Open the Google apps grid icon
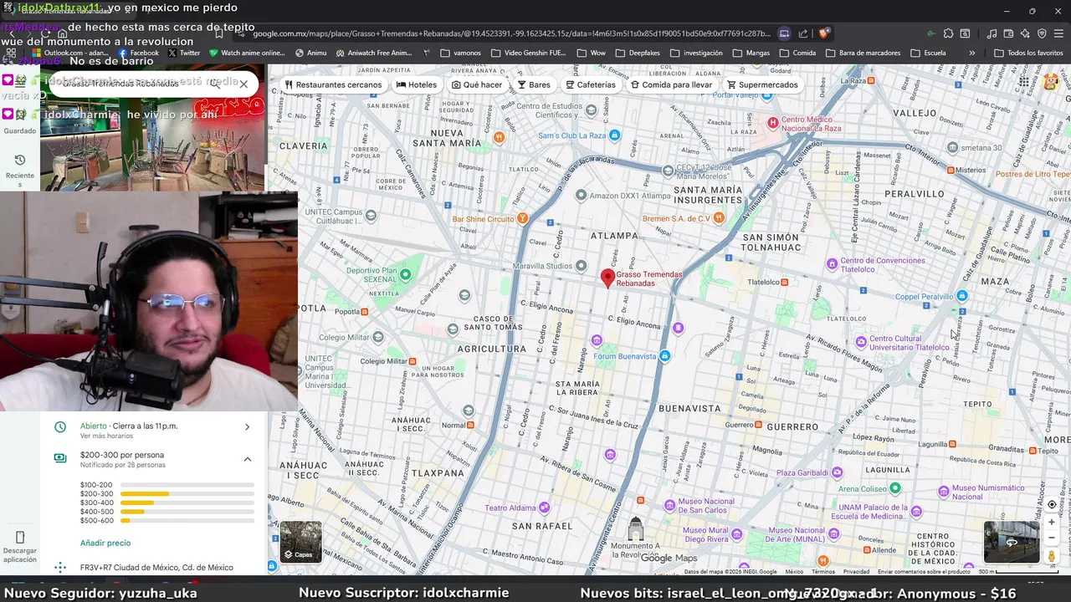Image resolution: width=1071 pixels, height=602 pixels. 1024,82
